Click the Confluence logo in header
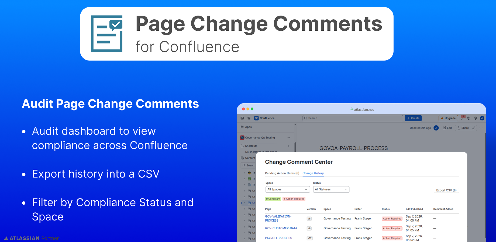Viewport: 496px width, 242px height. click(x=264, y=118)
